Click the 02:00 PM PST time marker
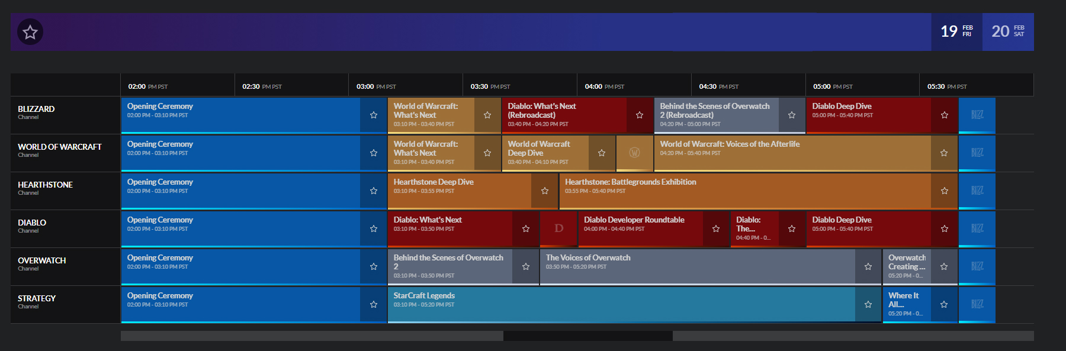 pos(147,86)
